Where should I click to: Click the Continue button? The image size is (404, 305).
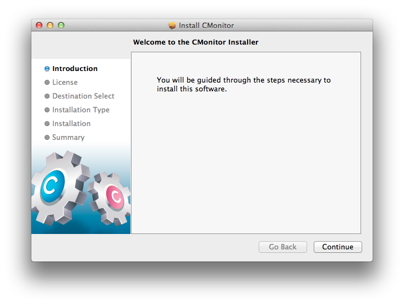point(337,247)
